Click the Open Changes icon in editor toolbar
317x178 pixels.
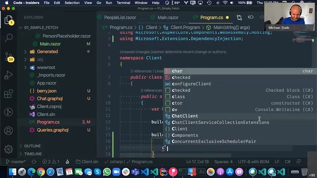click(x=239, y=18)
